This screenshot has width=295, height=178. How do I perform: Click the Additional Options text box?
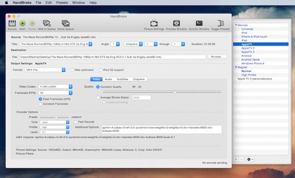pos(162,129)
